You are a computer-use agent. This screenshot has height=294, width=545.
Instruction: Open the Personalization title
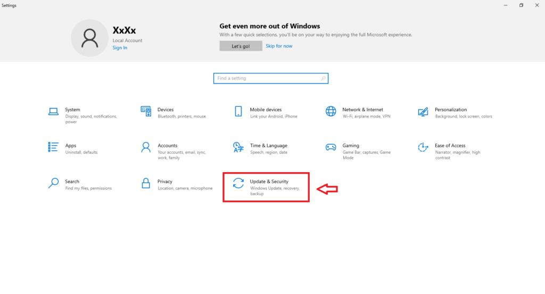click(451, 110)
